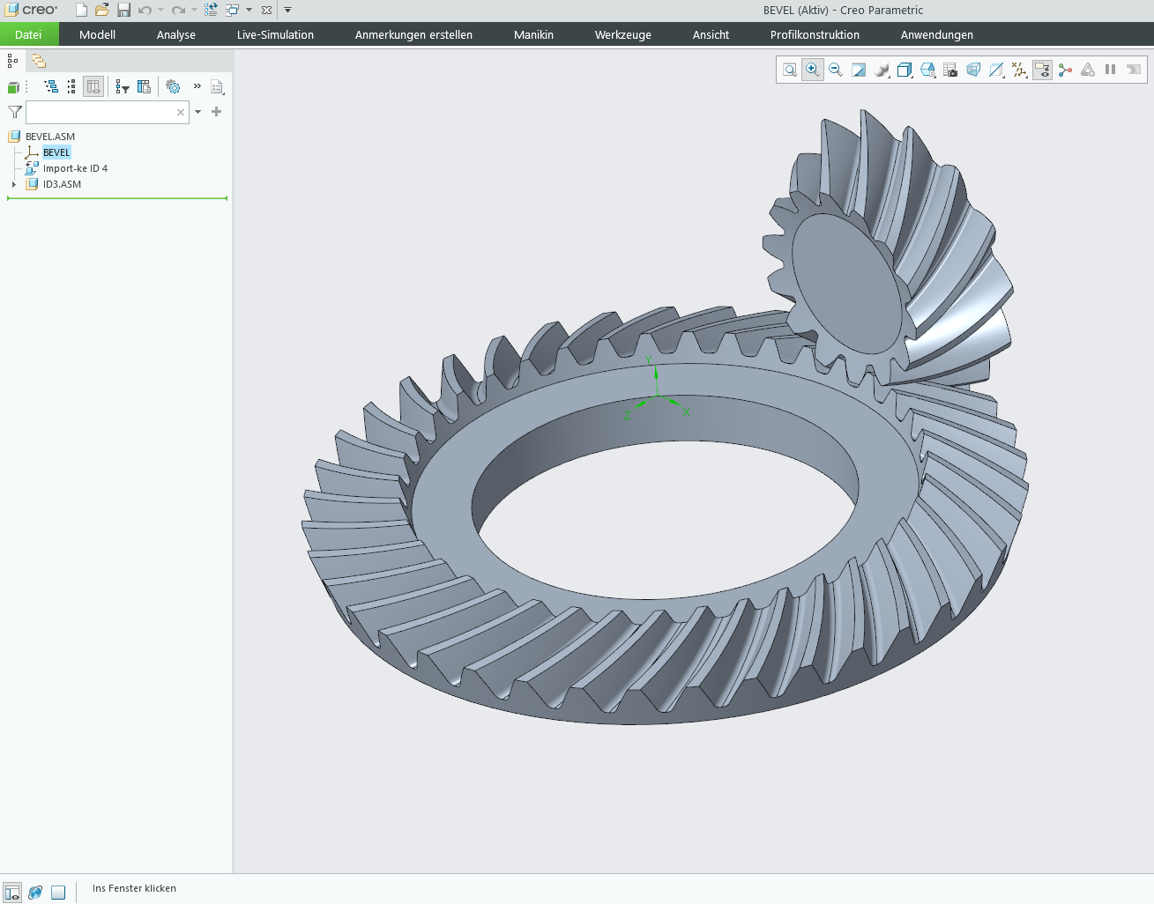Click into the model tree search field
This screenshot has height=904, width=1154.
tap(101, 112)
